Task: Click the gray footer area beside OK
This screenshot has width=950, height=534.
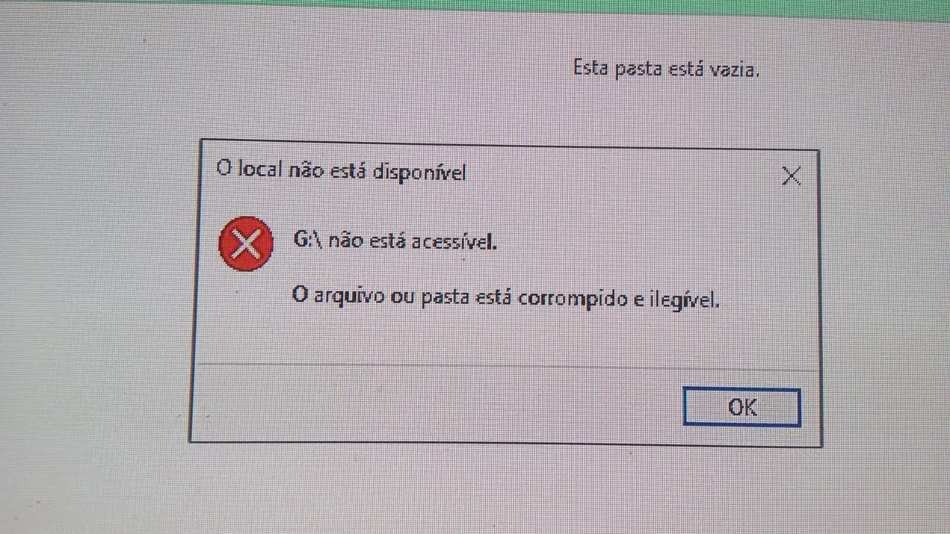Action: pos(434,404)
